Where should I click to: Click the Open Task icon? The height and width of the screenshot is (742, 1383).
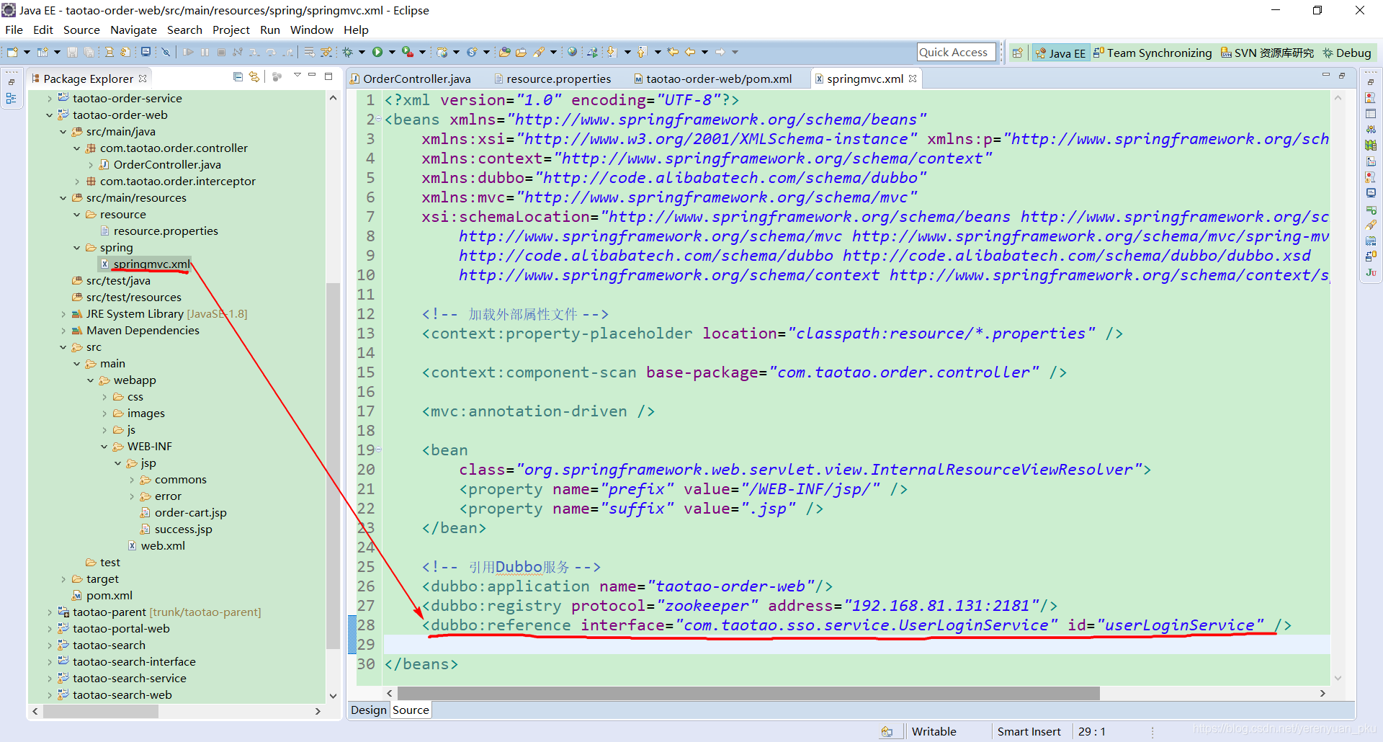point(521,52)
